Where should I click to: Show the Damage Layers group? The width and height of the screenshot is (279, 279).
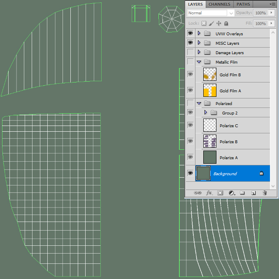pyautogui.click(x=191, y=52)
